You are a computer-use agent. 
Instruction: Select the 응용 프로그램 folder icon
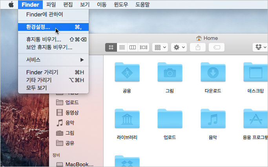[255, 119]
